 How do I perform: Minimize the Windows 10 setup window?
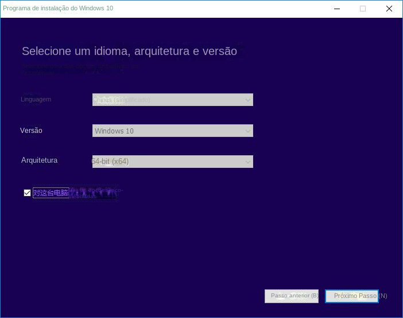337,9
